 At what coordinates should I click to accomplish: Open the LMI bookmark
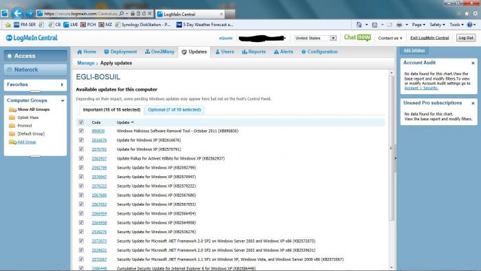point(71,25)
